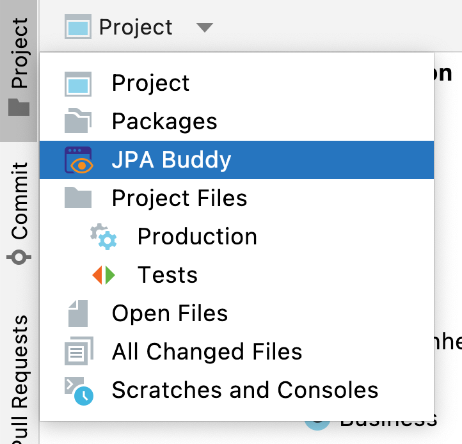The width and height of the screenshot is (462, 444).
Task: Open the Project view dropdown arrow
Action: 203,28
